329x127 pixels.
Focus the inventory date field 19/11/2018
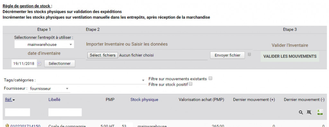pos(24,64)
